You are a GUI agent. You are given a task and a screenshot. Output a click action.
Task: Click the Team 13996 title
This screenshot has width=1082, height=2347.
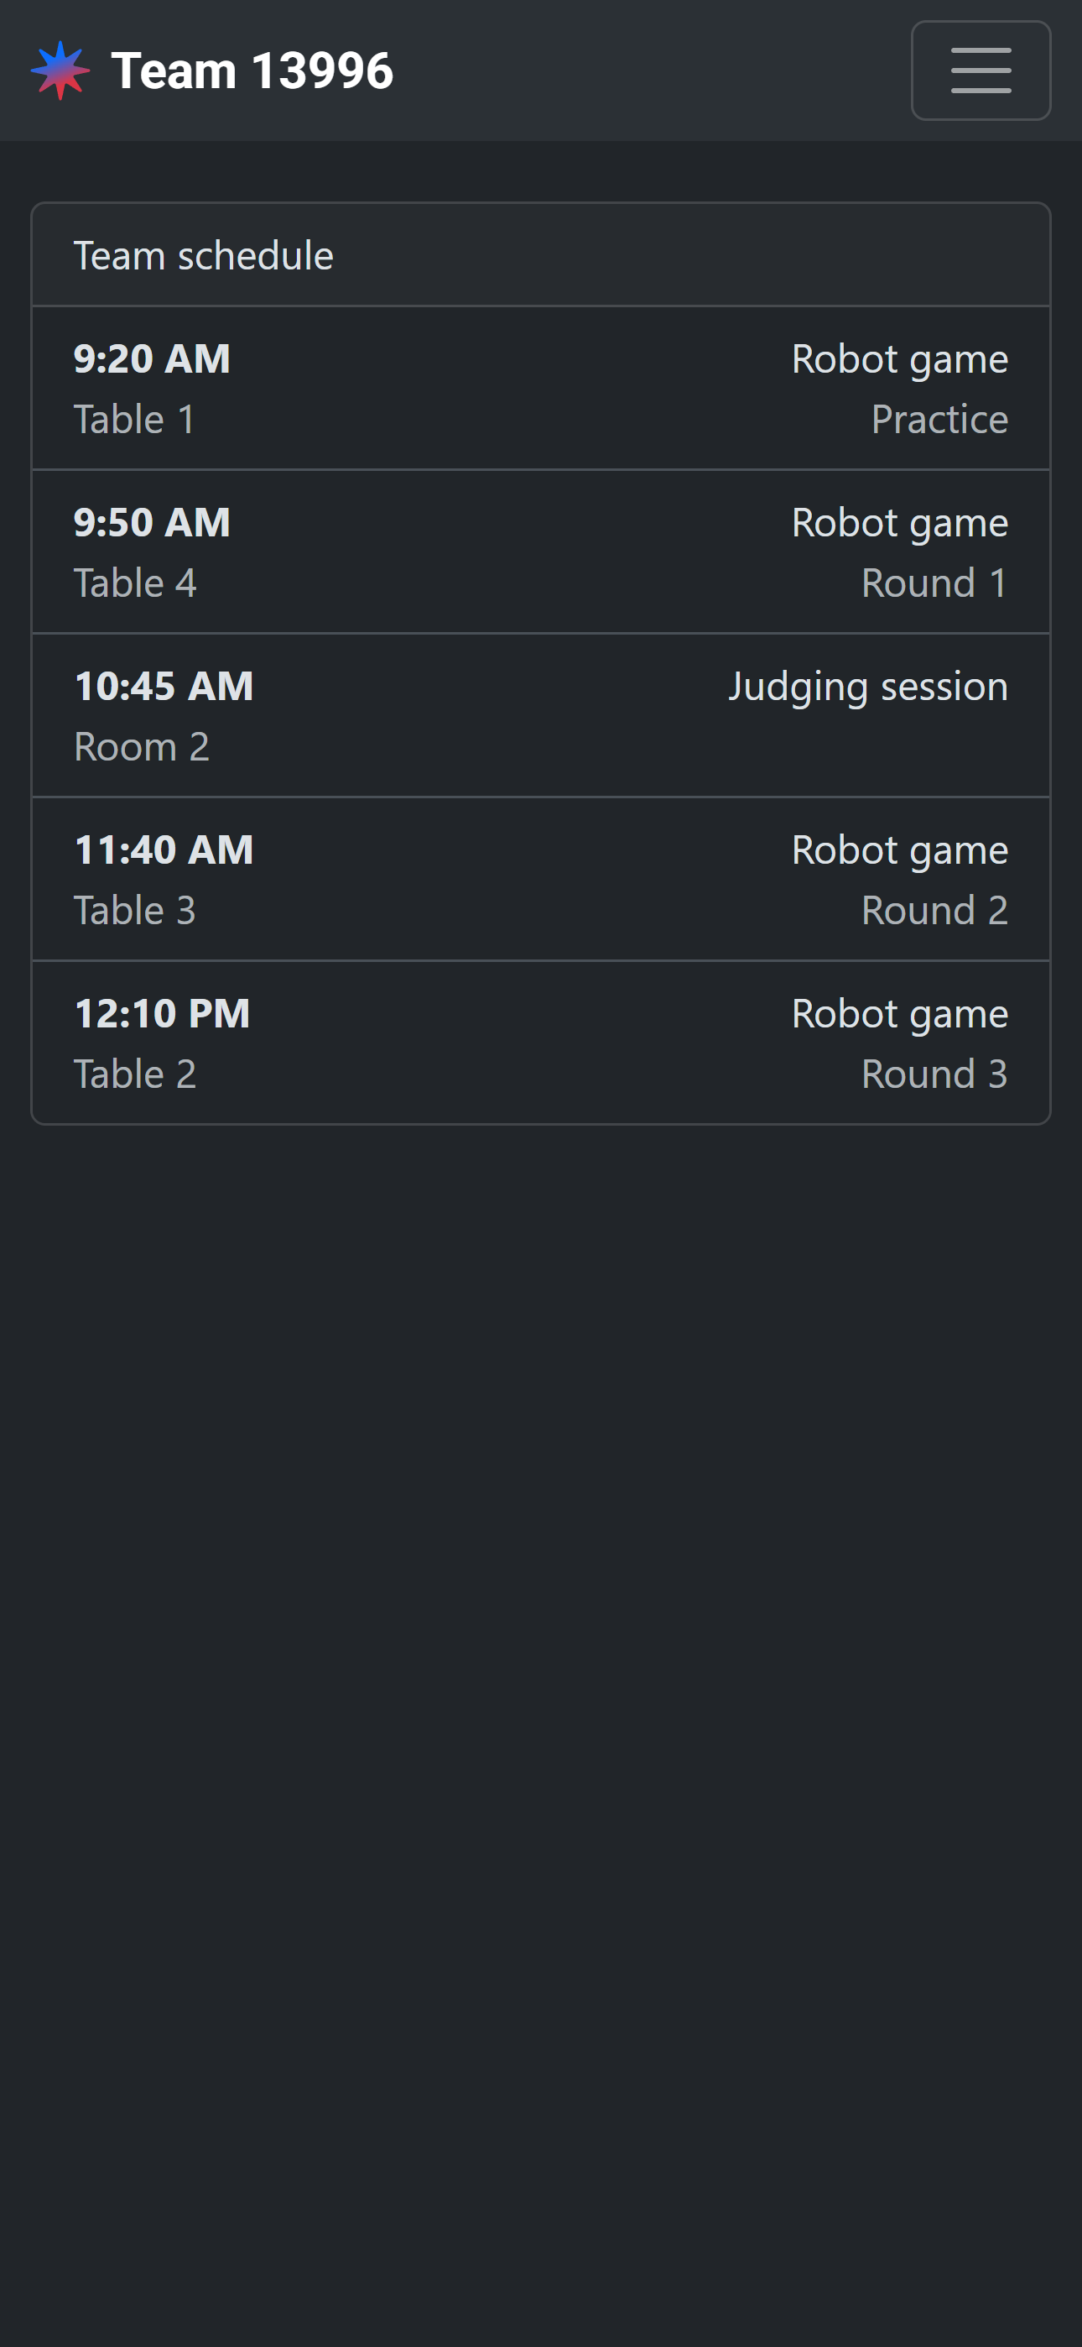pos(252,71)
